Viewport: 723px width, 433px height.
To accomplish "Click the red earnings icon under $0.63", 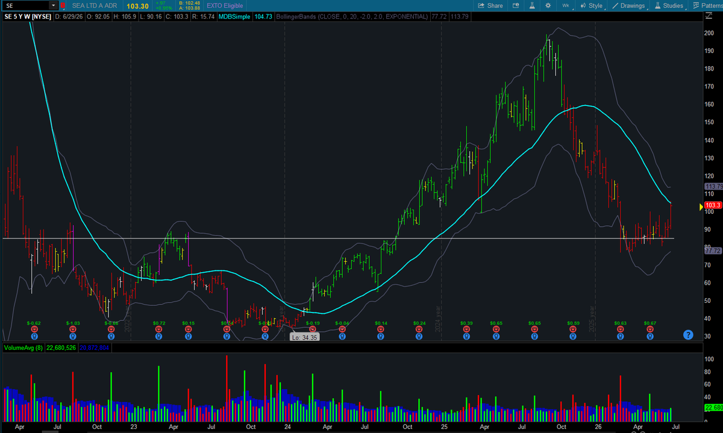I will (621, 330).
